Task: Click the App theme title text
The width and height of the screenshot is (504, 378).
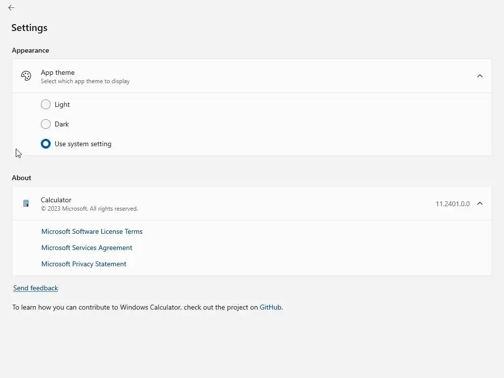Action: coord(58,73)
